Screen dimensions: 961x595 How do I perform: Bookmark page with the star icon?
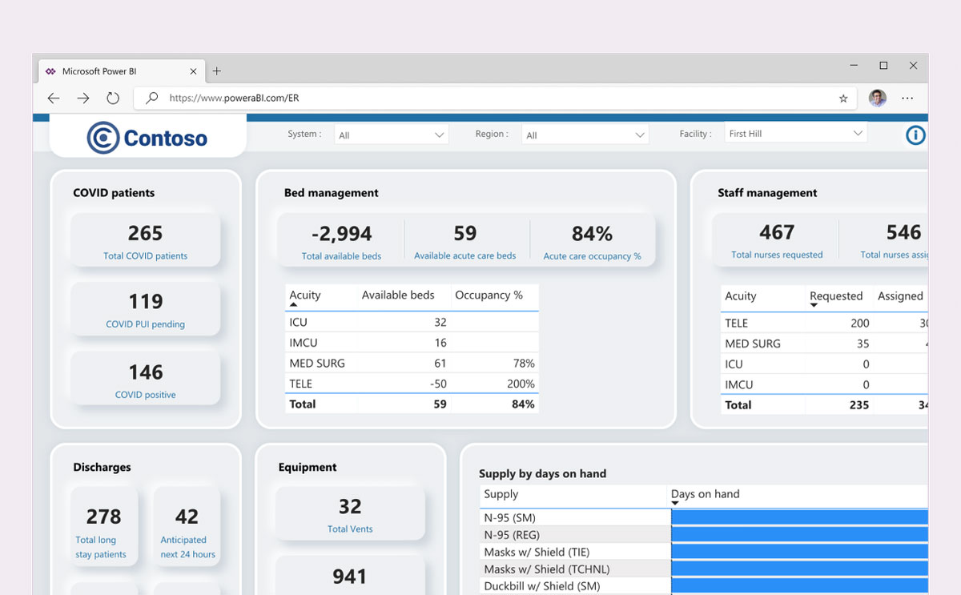click(843, 98)
